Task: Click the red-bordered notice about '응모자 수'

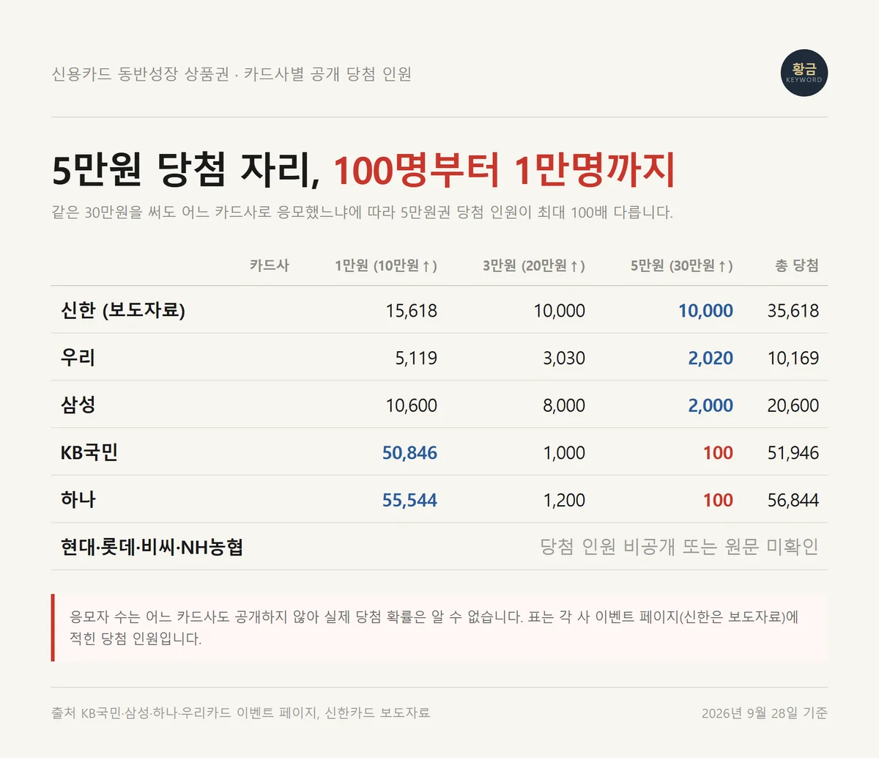Action: coord(439,628)
